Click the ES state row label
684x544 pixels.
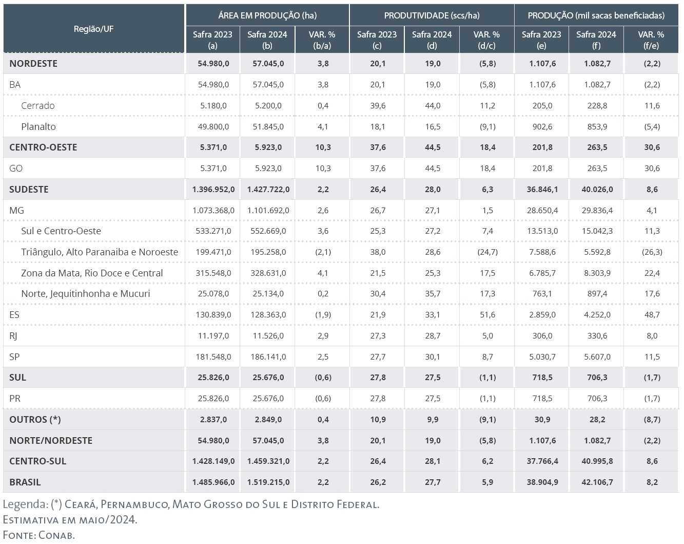[x=14, y=315]
